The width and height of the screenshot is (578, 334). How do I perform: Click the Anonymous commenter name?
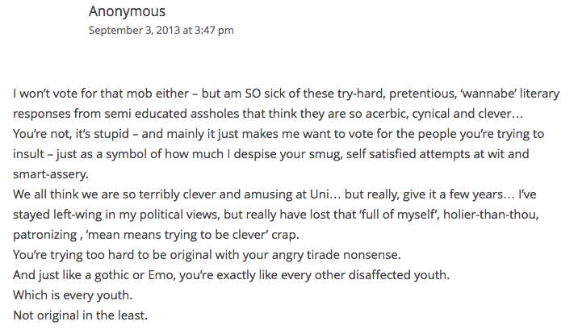[x=127, y=12]
